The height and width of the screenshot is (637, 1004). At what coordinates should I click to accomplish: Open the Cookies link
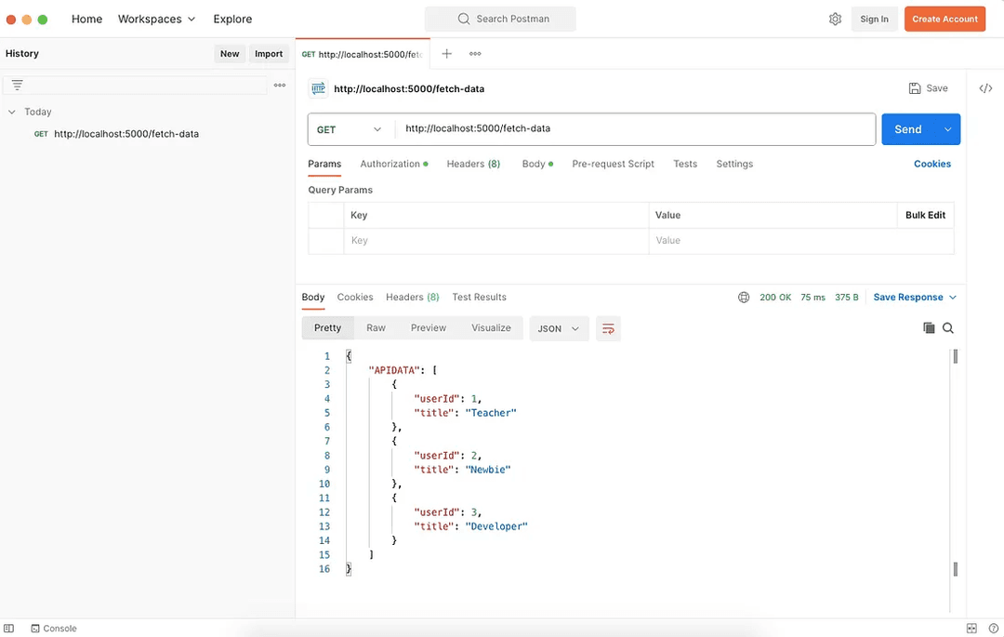coord(932,164)
